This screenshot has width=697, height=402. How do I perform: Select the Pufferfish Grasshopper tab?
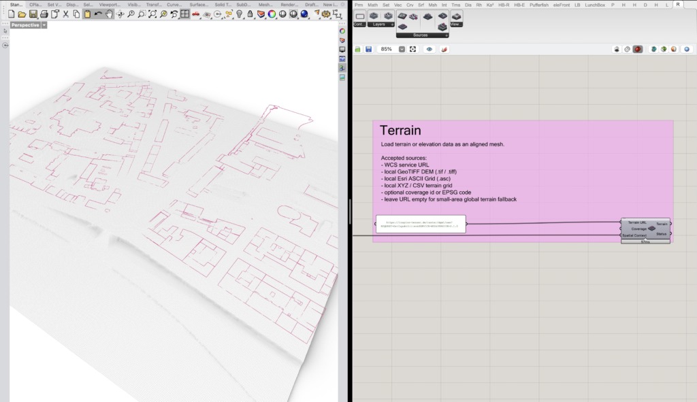point(539,5)
